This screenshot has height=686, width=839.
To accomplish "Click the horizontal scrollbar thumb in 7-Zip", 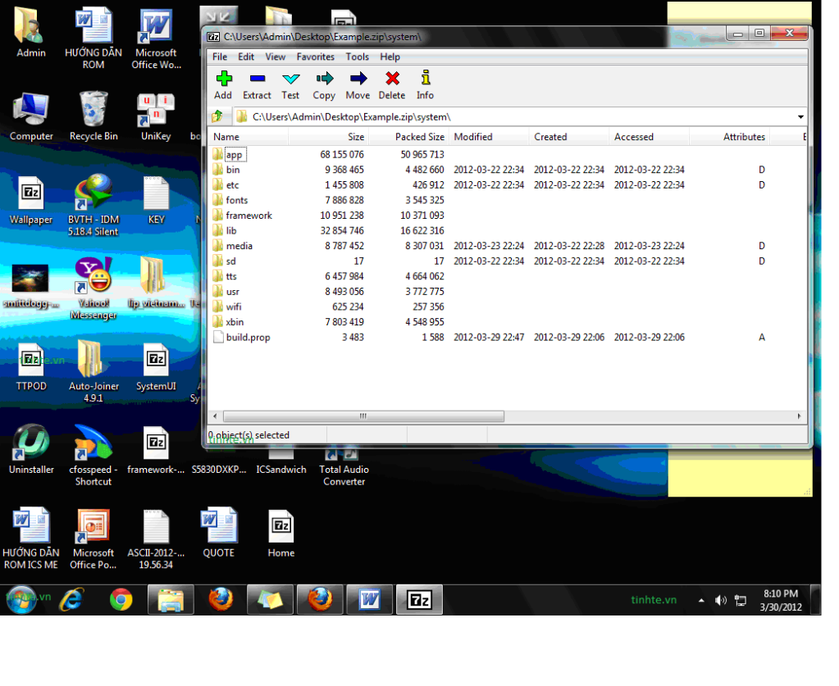I will coord(363,416).
